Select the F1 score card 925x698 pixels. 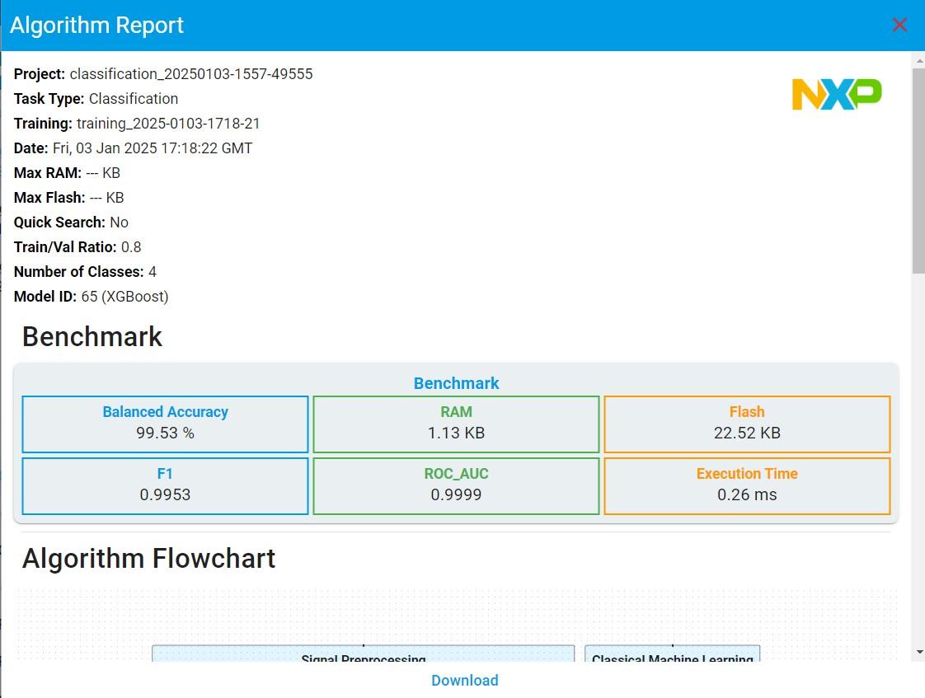click(165, 485)
